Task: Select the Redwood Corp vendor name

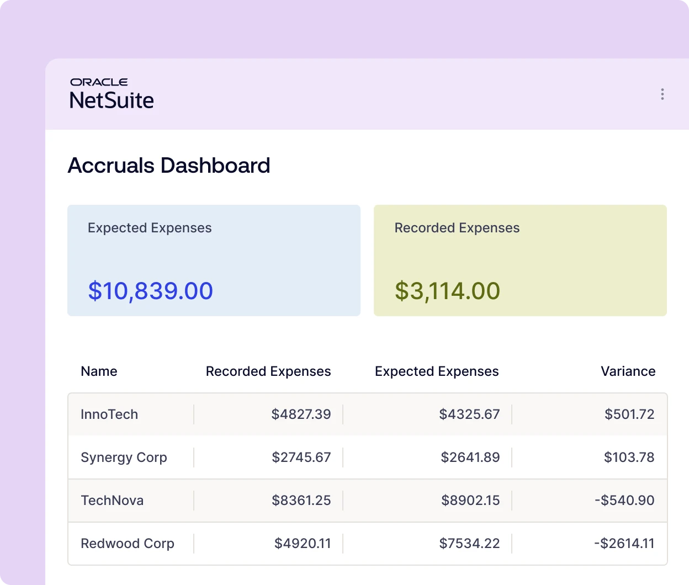Action: click(128, 544)
